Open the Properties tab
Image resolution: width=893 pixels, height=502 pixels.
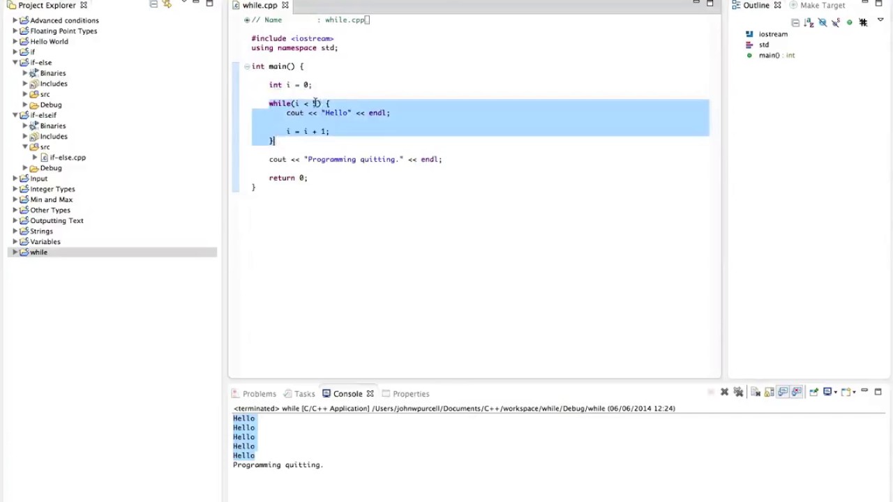coord(405,394)
